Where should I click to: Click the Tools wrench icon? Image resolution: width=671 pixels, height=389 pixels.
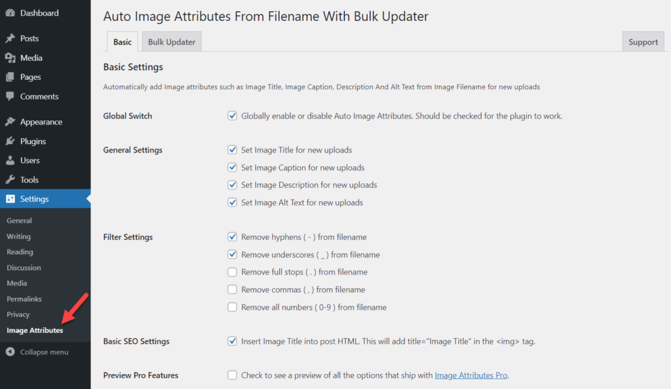tap(10, 179)
